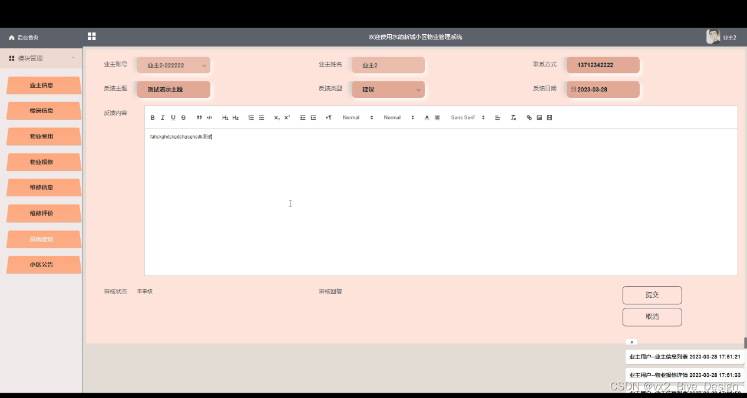Insert an image into the feedback

pos(539,118)
